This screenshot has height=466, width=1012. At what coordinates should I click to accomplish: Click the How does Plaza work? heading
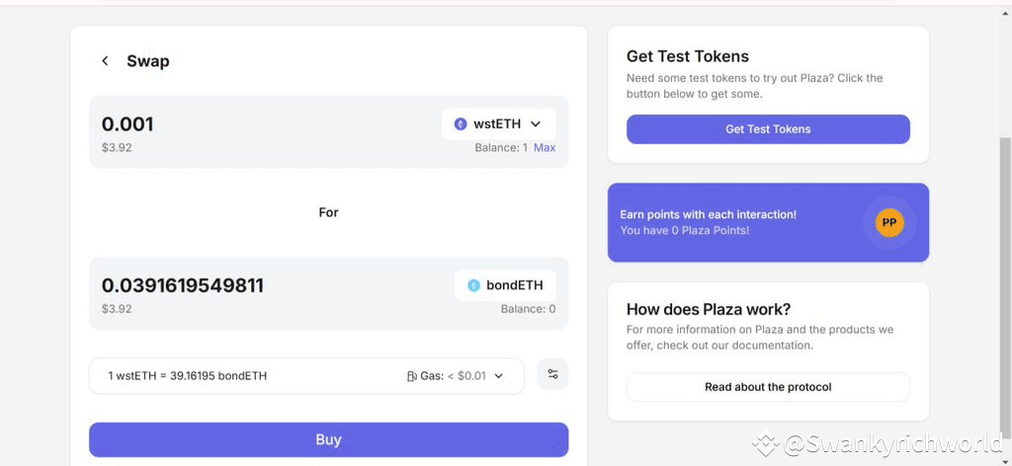(709, 309)
